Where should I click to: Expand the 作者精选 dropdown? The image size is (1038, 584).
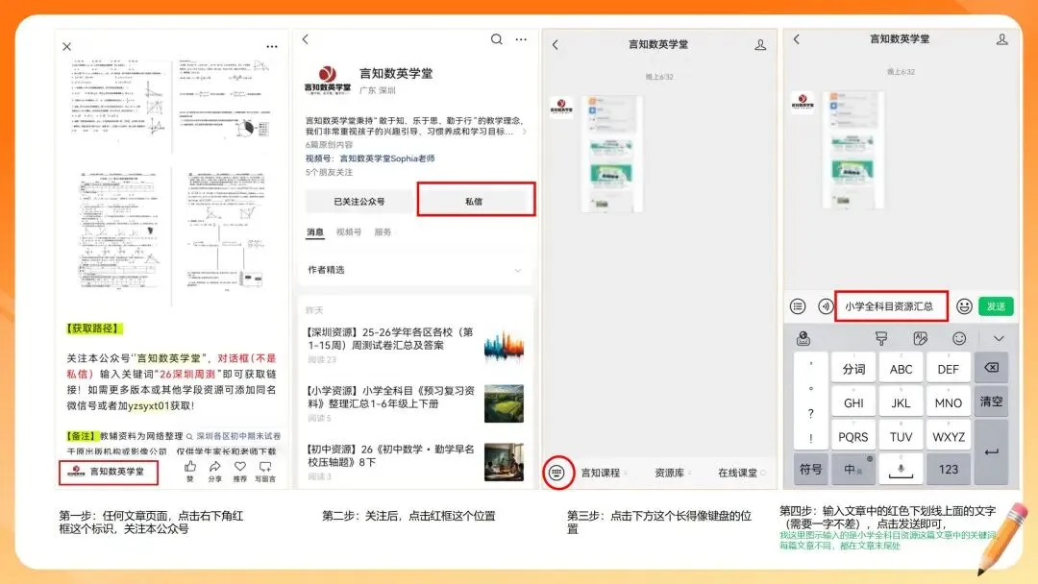[x=414, y=270]
